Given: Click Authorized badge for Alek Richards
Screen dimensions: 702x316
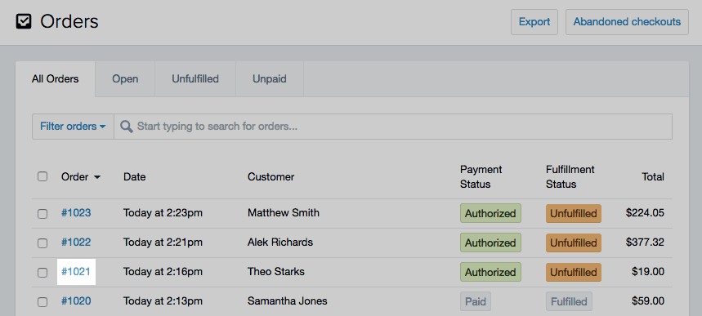Looking at the screenshot, I should pos(490,243).
